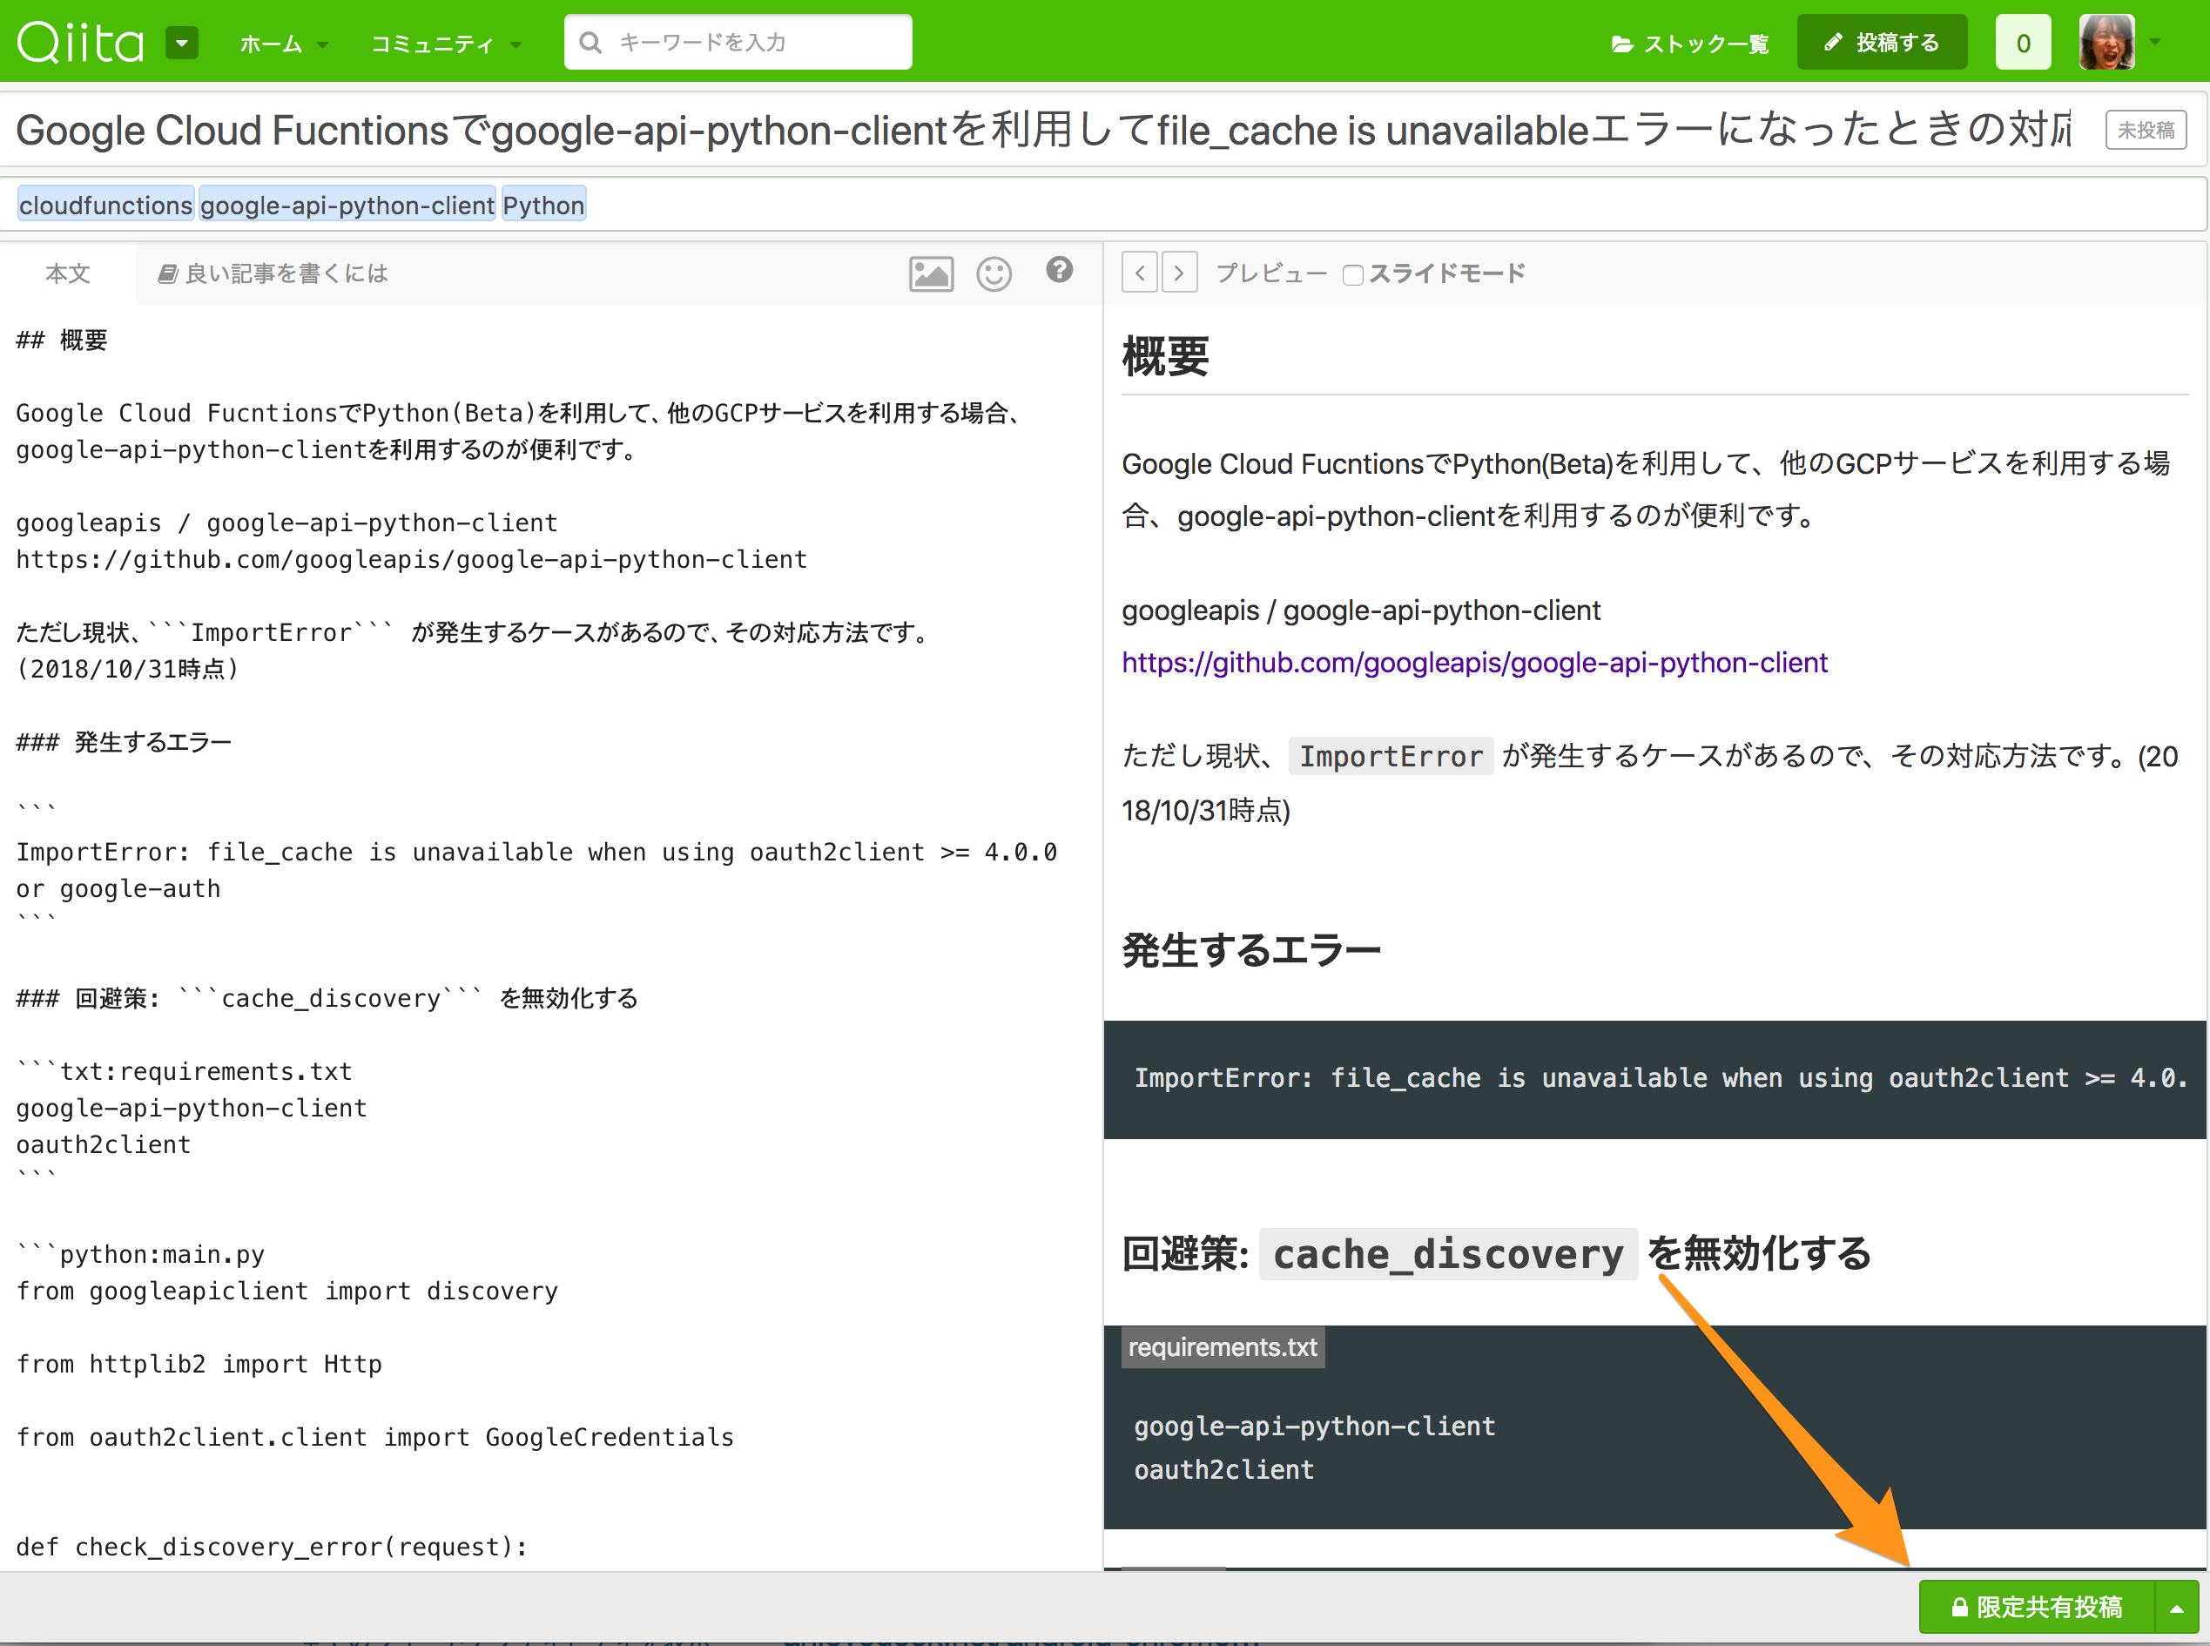The image size is (2210, 1646).
Task: Click the キーワードを入力 search field
Action: point(738,42)
